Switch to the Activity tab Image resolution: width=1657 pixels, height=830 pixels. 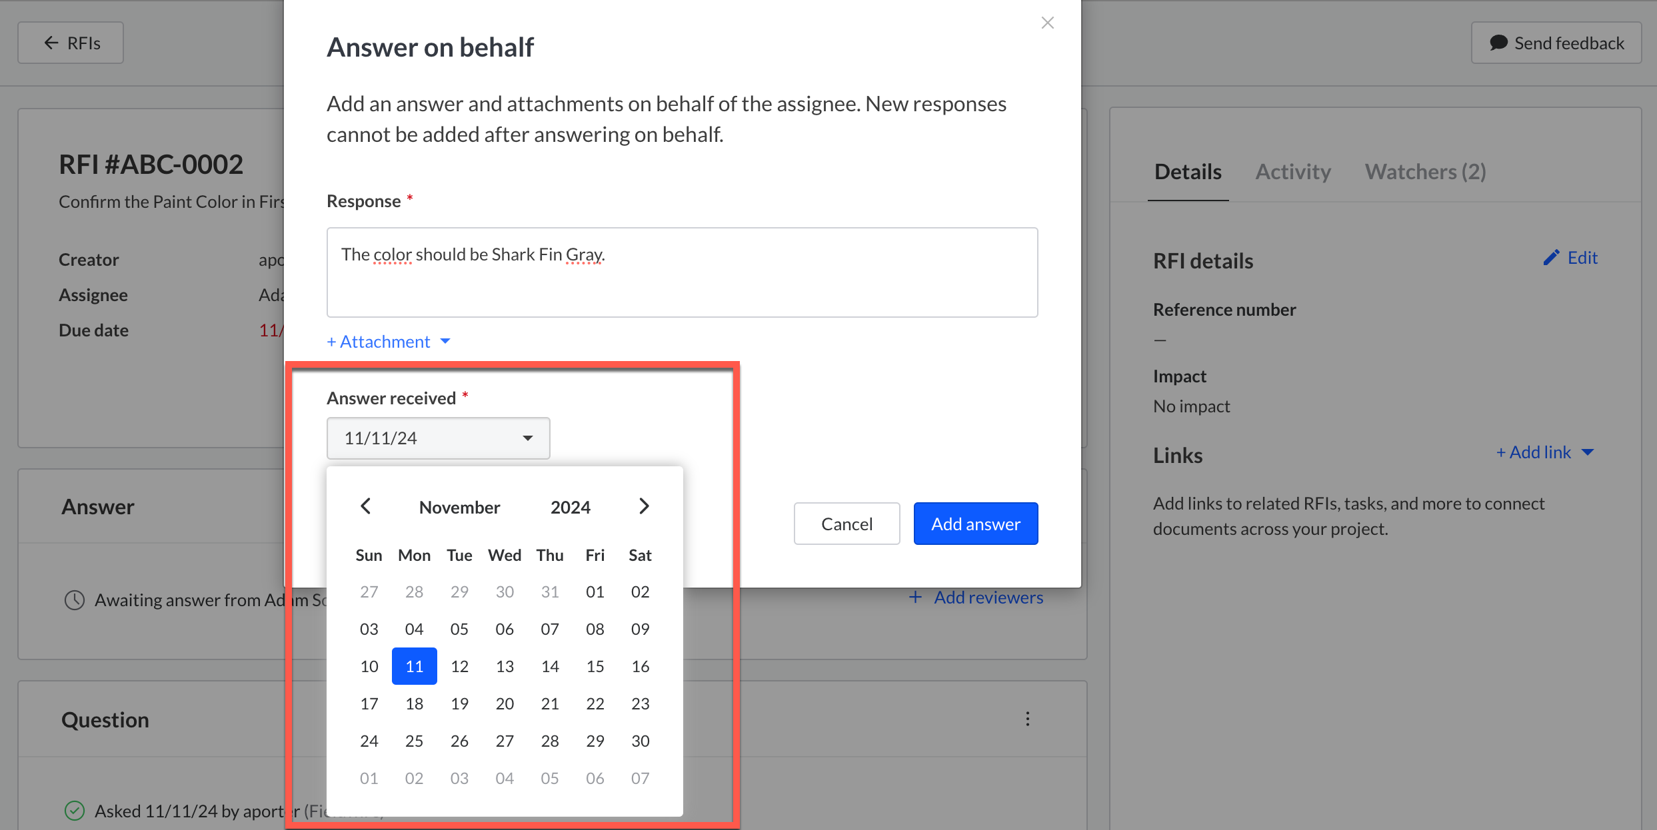[1292, 172]
